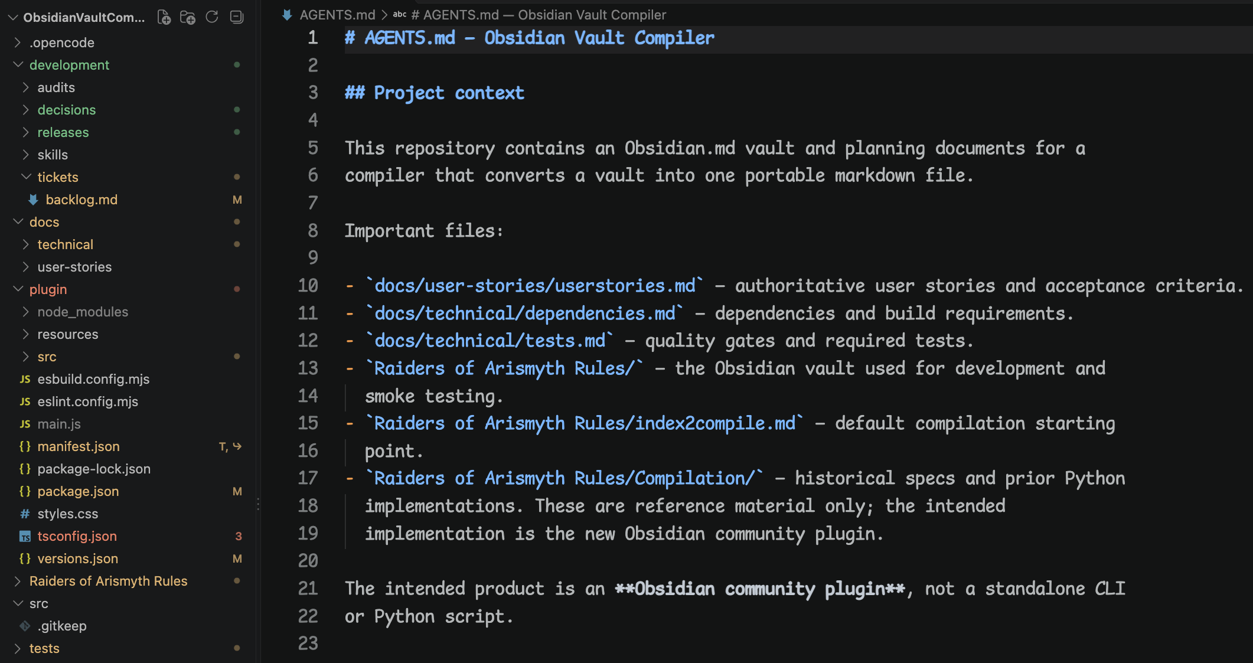Collapse the development folder

(18, 65)
